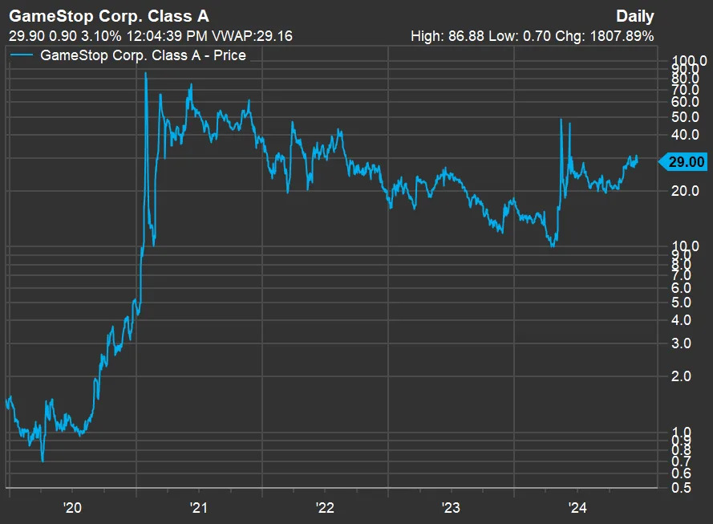The width and height of the screenshot is (713, 524).
Task: Click the blue legend line swatch
Action: 22,55
